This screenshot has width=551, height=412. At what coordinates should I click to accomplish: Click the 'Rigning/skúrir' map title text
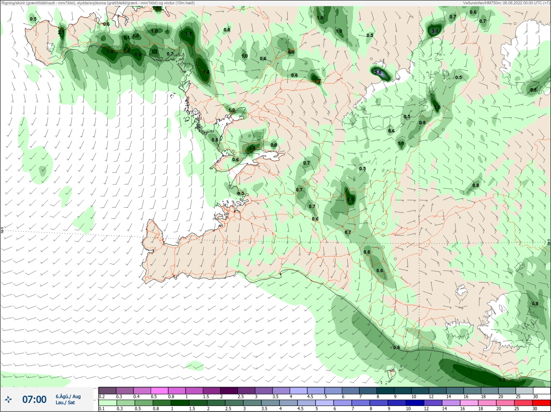tap(14, 3)
